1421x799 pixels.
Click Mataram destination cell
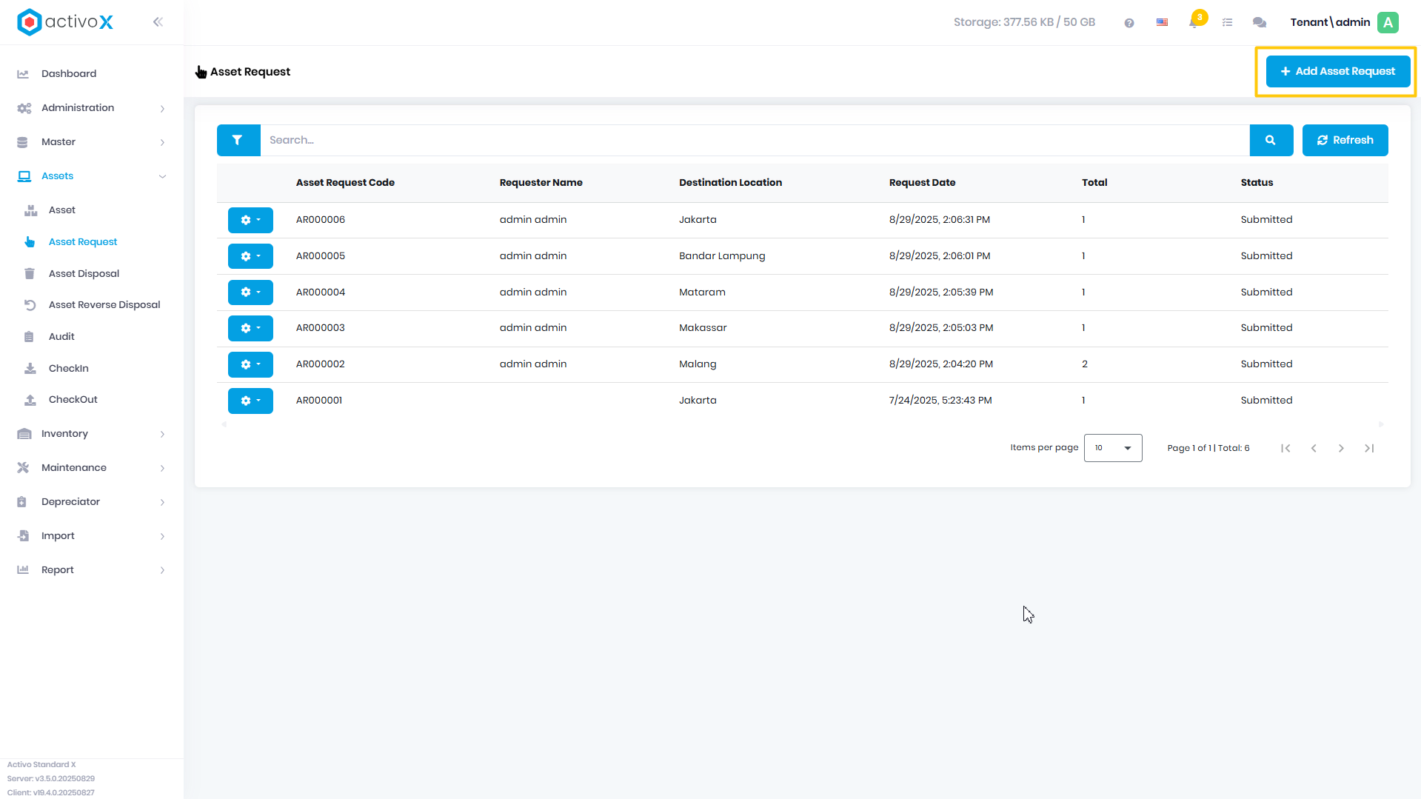[702, 292]
